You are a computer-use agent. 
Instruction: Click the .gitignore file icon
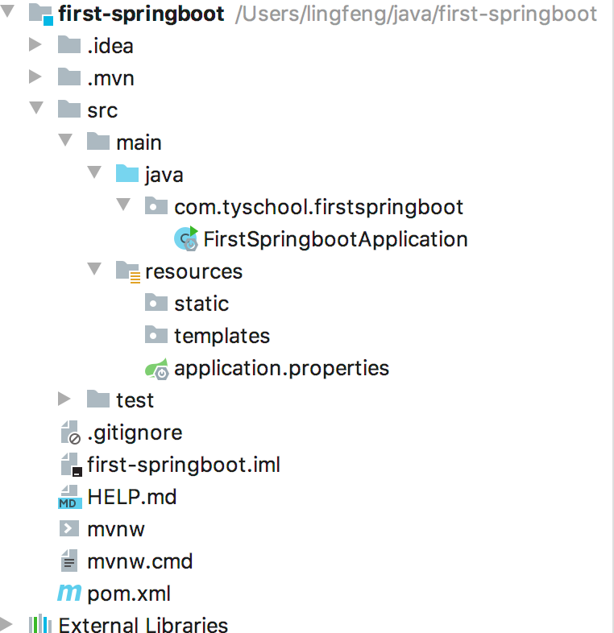coord(70,433)
